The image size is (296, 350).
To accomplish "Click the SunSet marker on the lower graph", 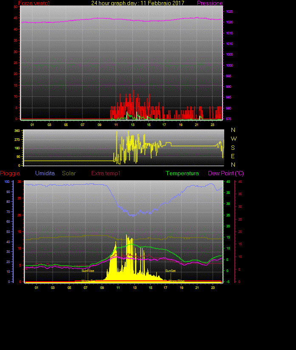I will (x=170, y=270).
